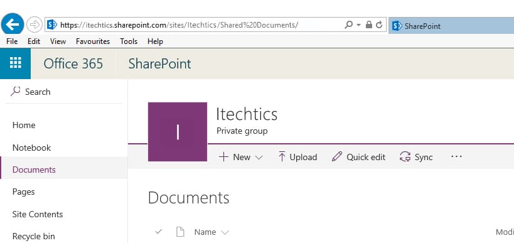Click the Documents library heading
The width and height of the screenshot is (514, 243).
[x=188, y=198]
